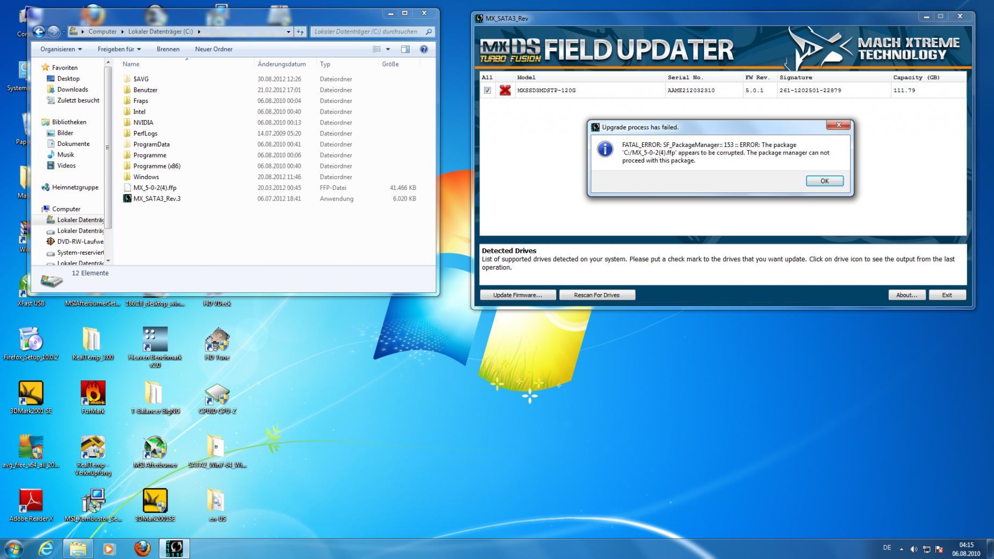Image resolution: width=994 pixels, height=559 pixels.
Task: Open the FurMark desktop shortcut
Action: [93, 398]
